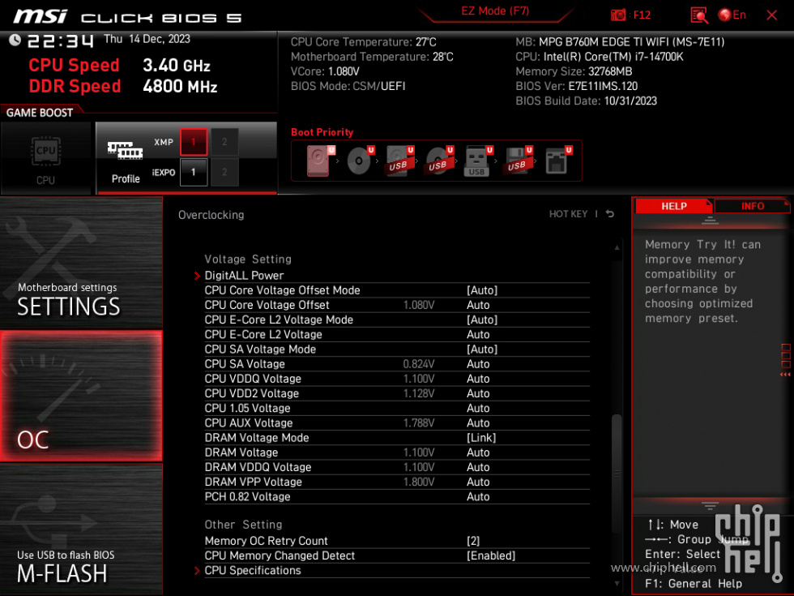The image size is (794, 596).
Task: Click the 1.788V CPU AUX reading
Action: coord(418,422)
